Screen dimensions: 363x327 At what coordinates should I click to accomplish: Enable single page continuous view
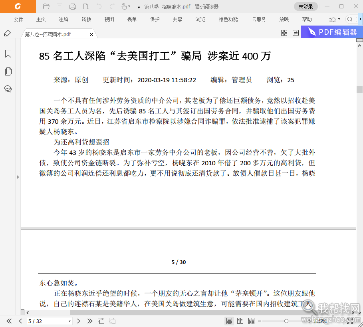[229, 321]
